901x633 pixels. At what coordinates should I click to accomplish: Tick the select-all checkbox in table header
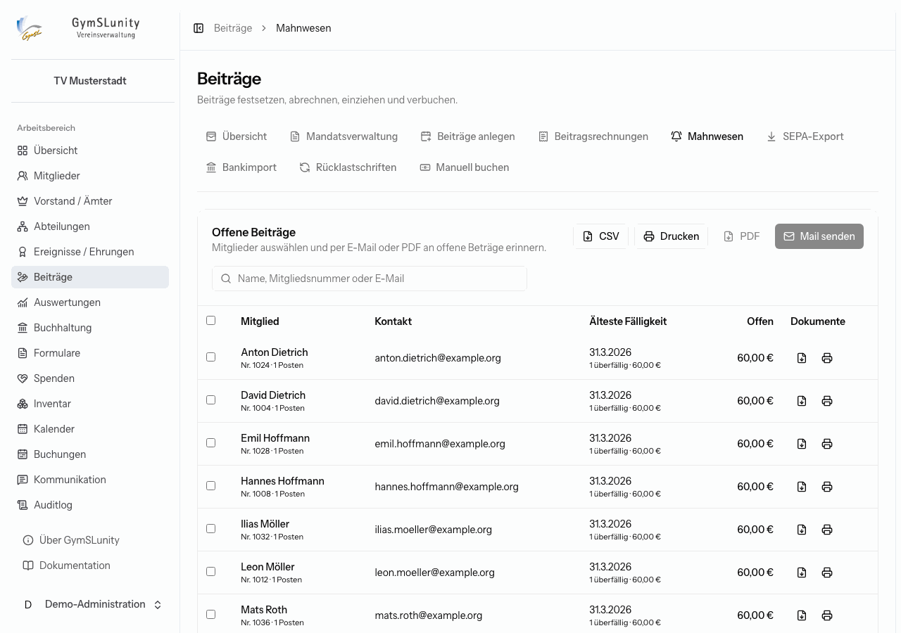click(x=210, y=320)
